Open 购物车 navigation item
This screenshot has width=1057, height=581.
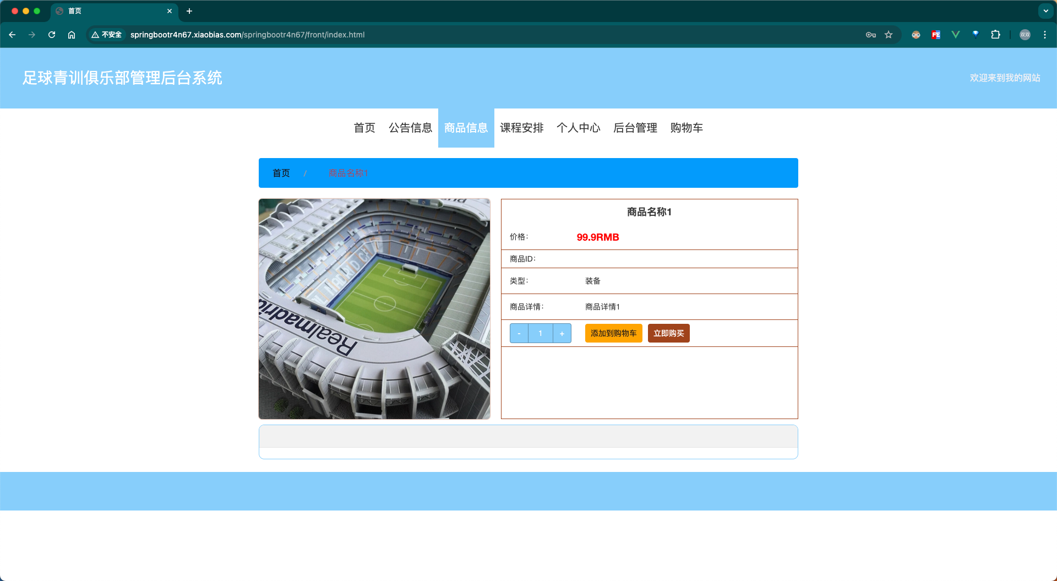tap(686, 128)
